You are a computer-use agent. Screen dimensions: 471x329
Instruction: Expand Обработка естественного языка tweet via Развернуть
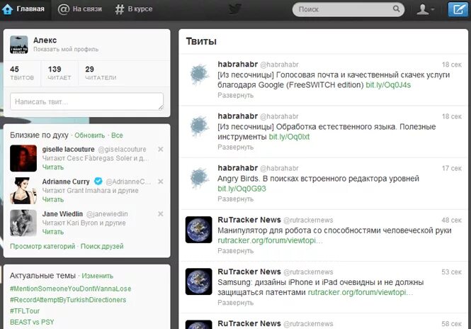235,147
